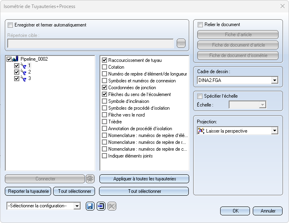
Task: Click the gear icon next to Connecter
Action: click(90, 179)
